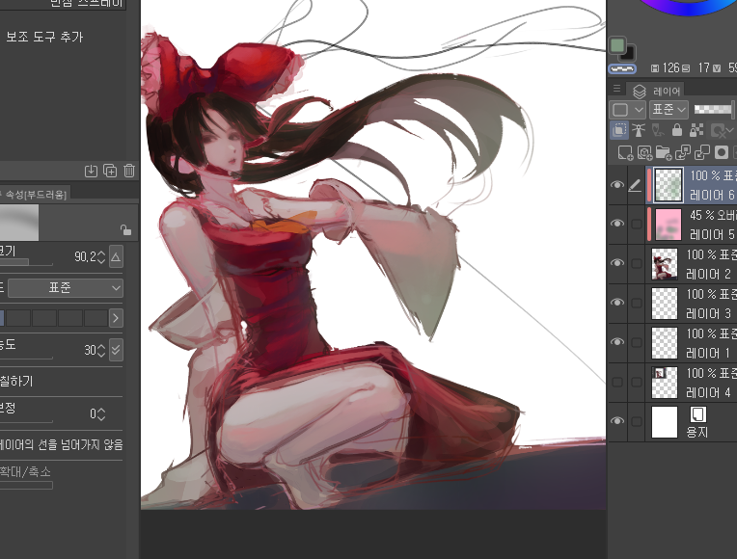Image resolution: width=737 pixels, height=559 pixels.
Task: Click the new vector layer icon
Action: tap(644, 152)
